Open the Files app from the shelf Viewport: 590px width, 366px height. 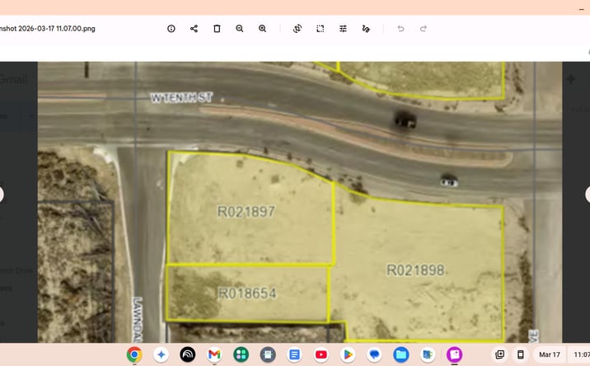coord(401,354)
